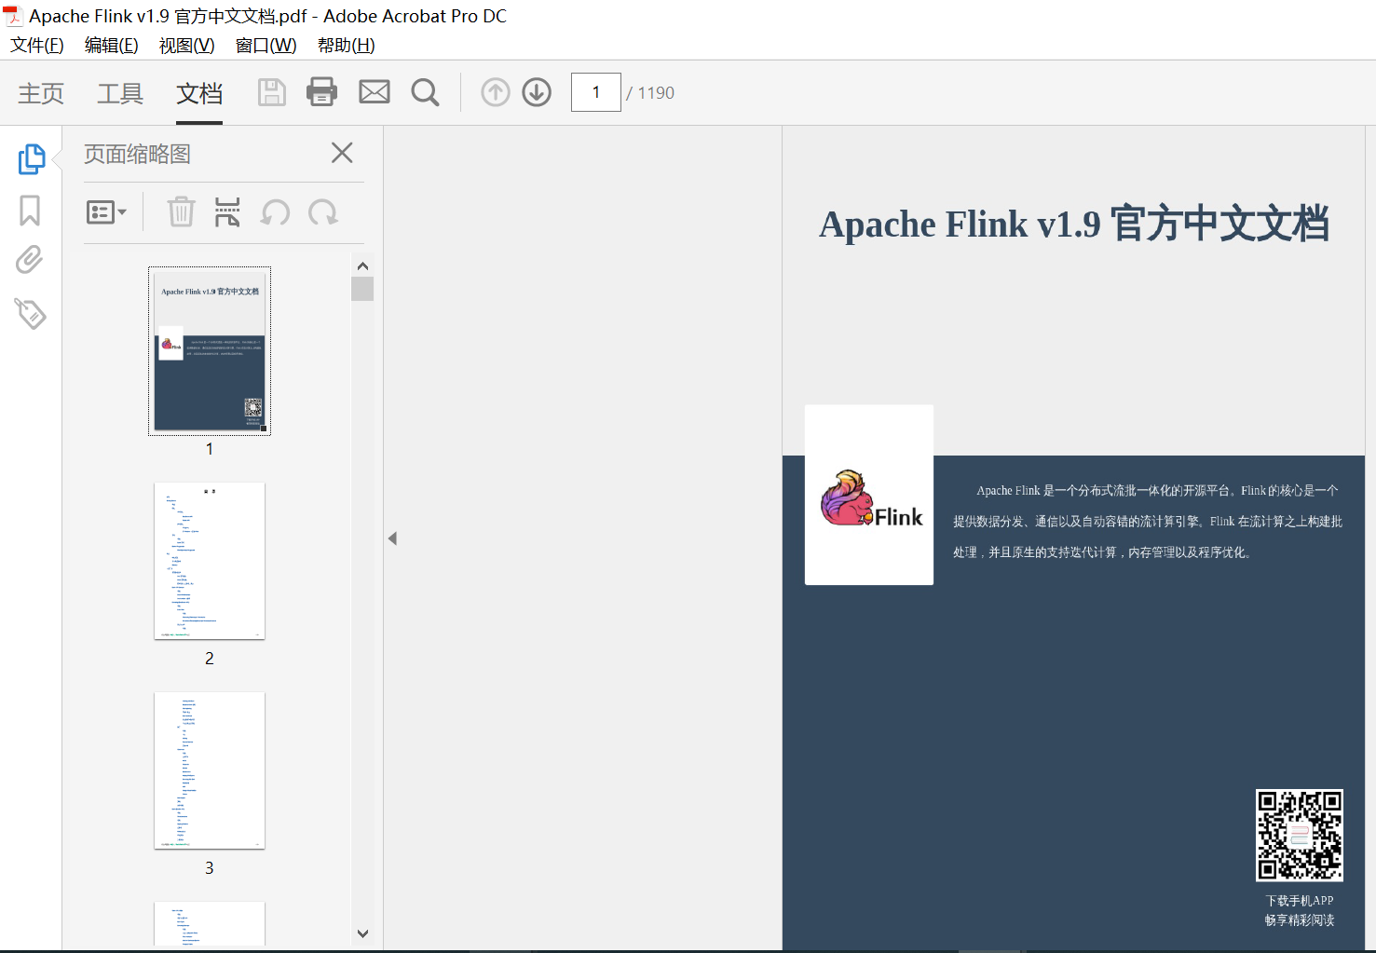The width and height of the screenshot is (1376, 953).
Task: Select page 2 thumbnail
Action: tap(210, 561)
